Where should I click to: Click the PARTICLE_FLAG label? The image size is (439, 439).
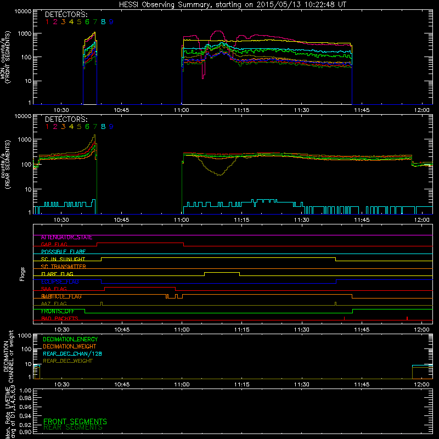[x=61, y=296]
